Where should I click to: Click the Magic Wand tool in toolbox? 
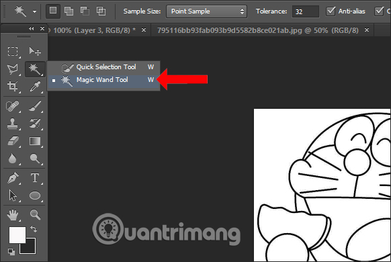click(35, 69)
